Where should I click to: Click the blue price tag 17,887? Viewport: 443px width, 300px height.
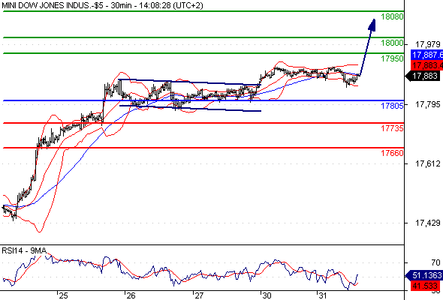point(427,55)
